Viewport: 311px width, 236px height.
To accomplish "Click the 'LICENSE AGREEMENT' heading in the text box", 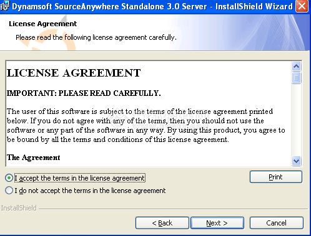I will (x=74, y=73).
